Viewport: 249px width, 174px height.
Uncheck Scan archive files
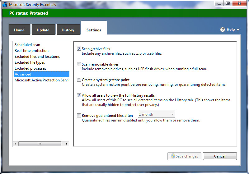click(79, 49)
